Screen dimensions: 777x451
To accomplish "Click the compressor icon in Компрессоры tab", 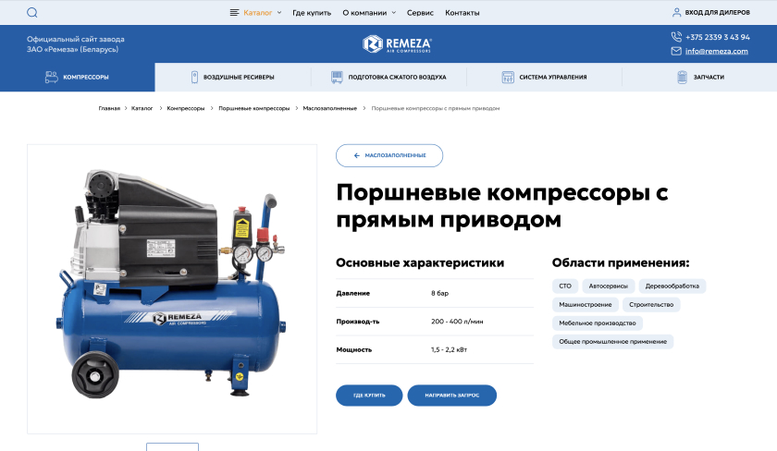I will click(x=52, y=77).
